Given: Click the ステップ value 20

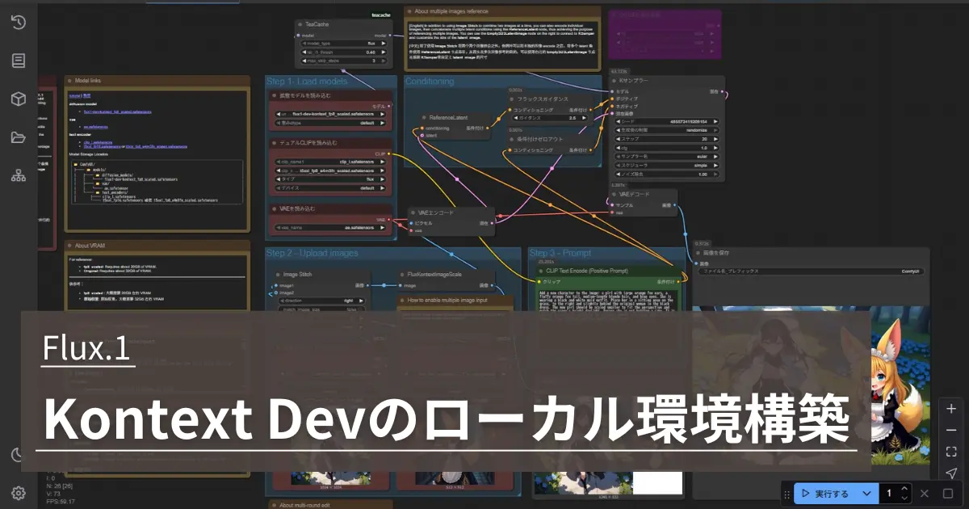Looking at the screenshot, I should 665,139.
